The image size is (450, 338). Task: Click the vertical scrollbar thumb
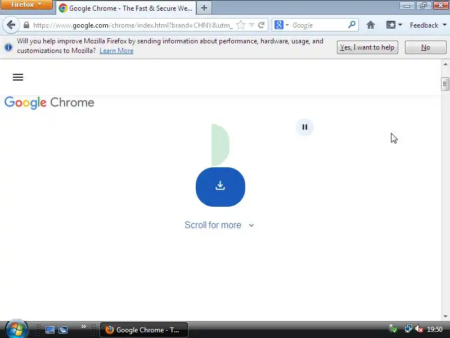(445, 84)
